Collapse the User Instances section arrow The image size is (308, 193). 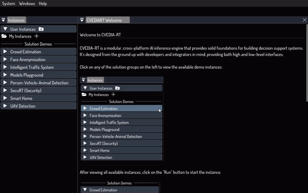[x=5, y=29]
